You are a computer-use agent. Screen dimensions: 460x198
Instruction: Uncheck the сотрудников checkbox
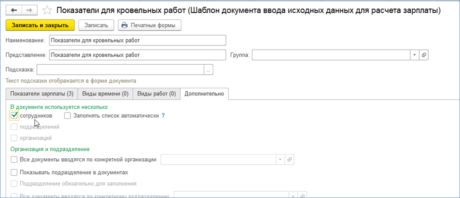(14, 115)
